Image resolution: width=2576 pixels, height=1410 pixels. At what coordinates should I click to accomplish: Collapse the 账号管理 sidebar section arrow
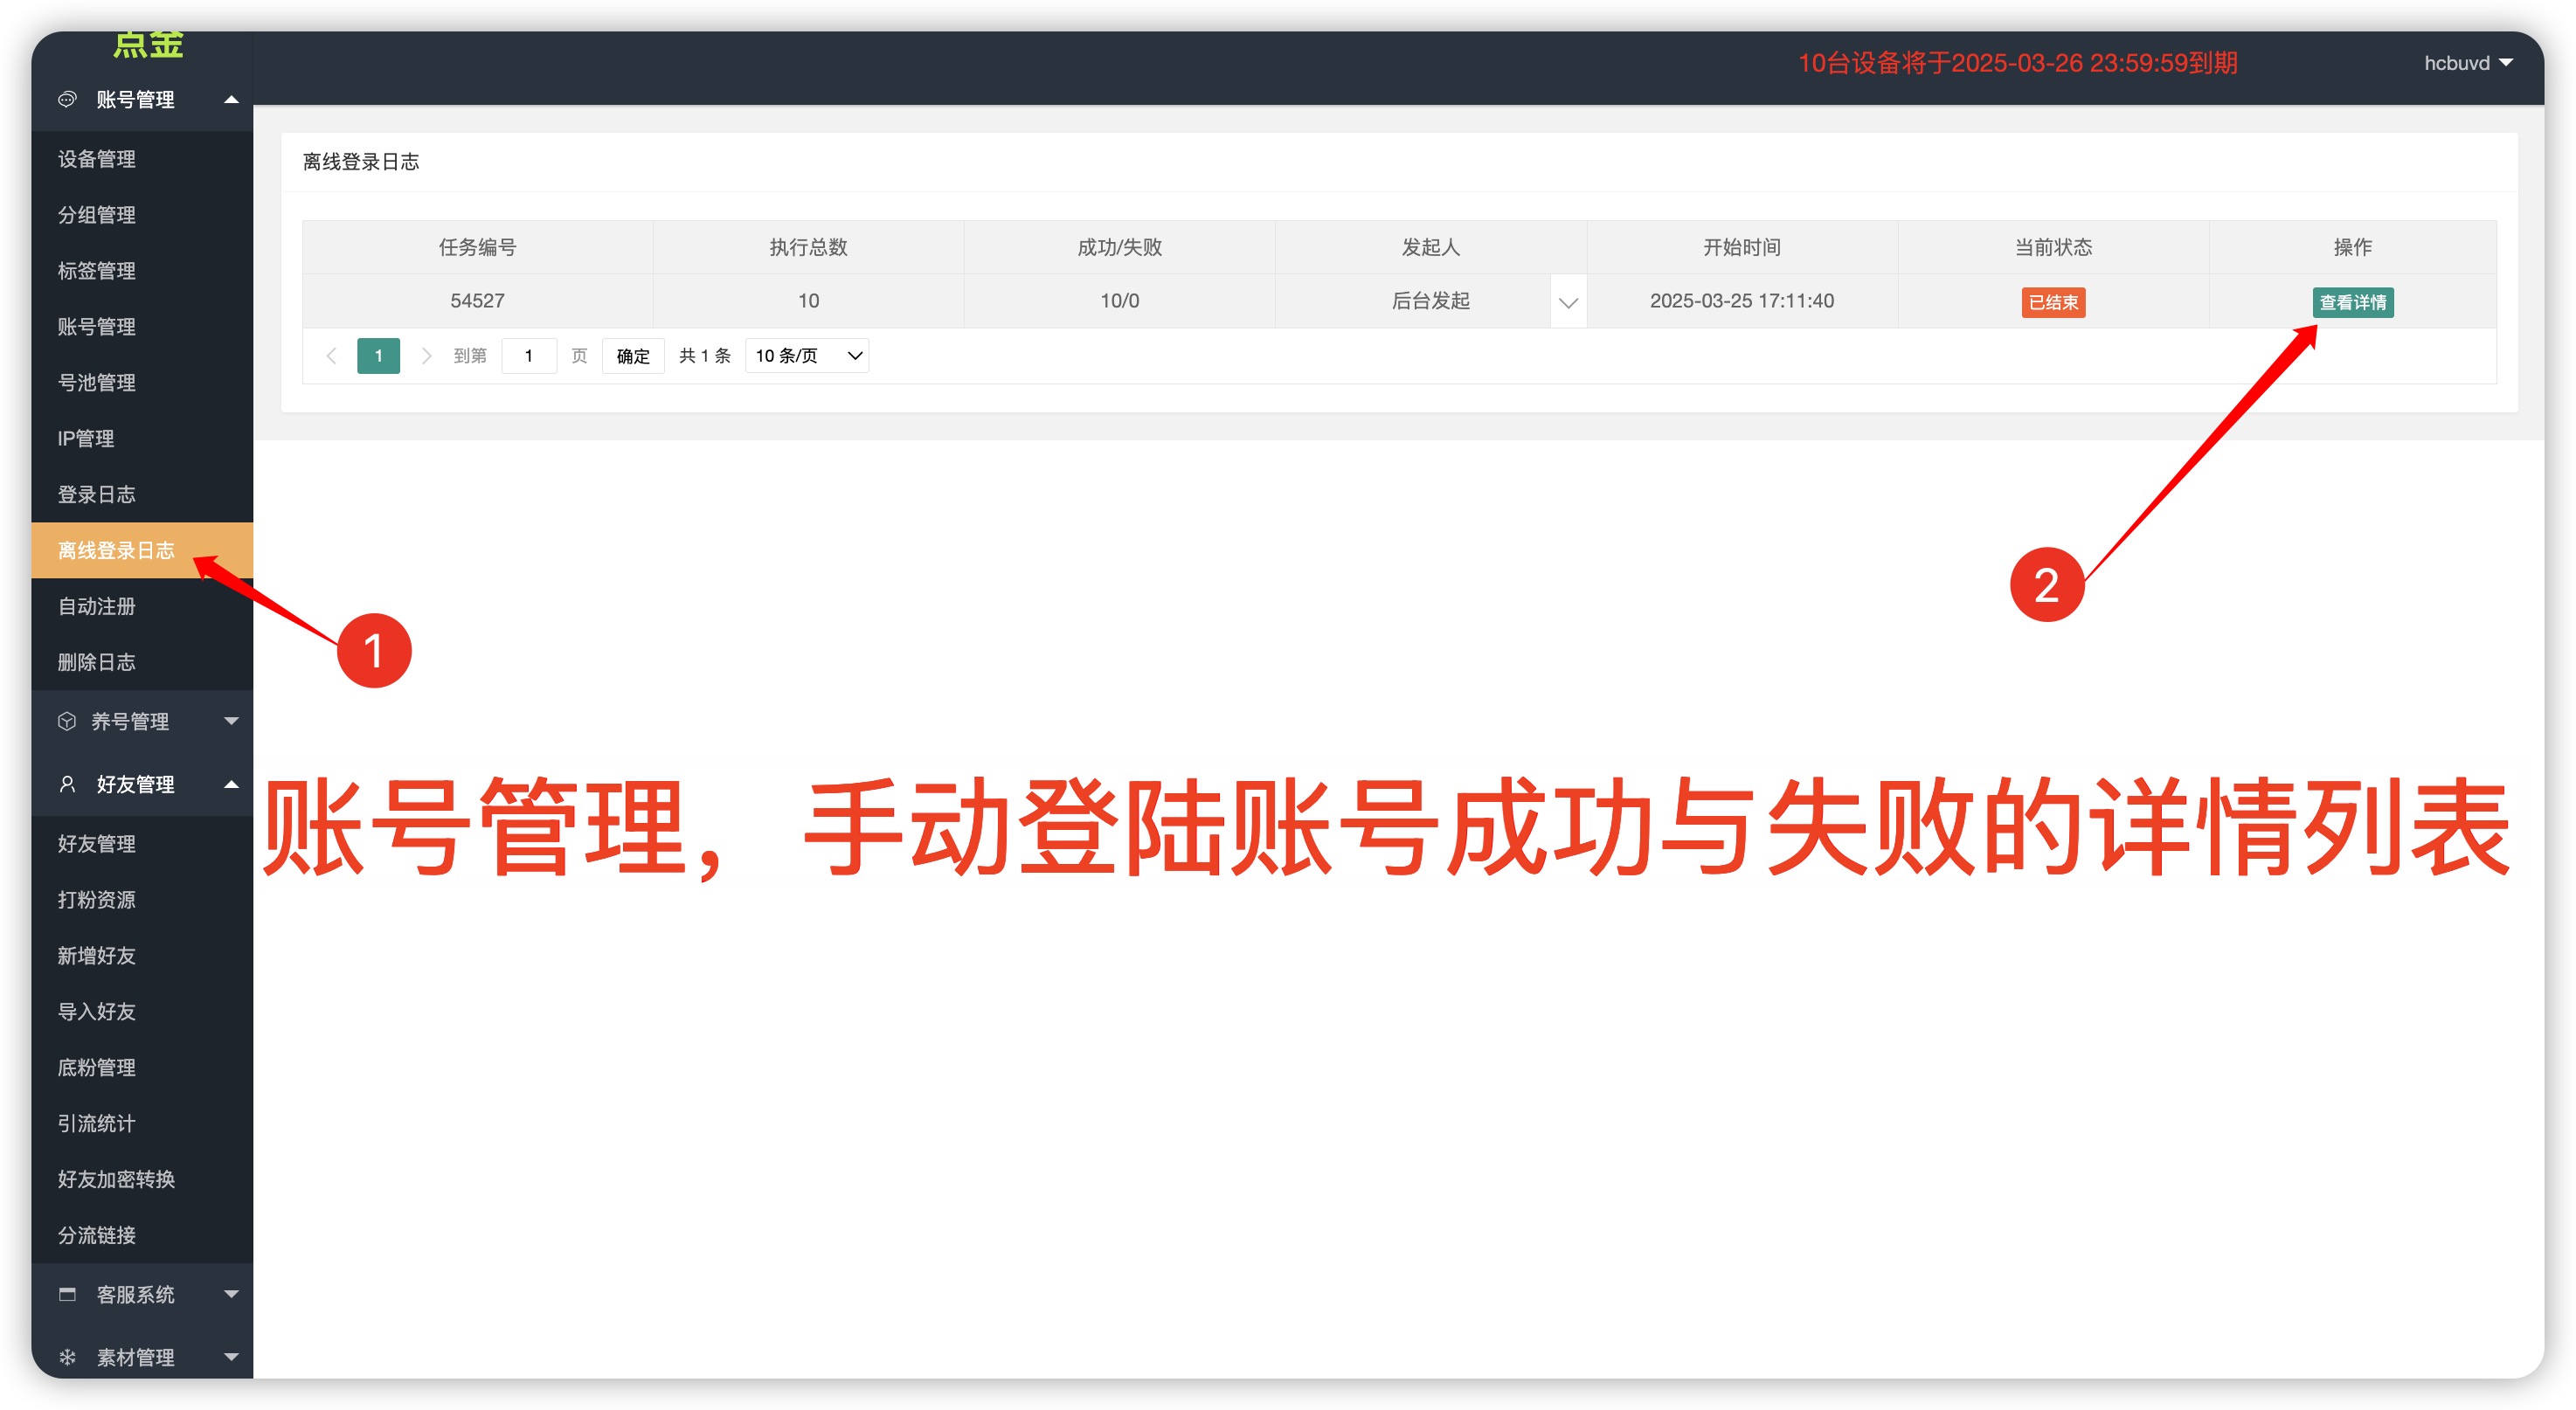[232, 99]
